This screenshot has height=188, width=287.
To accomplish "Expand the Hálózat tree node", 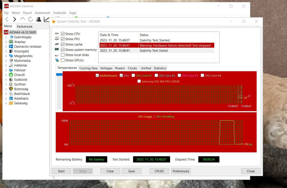I will pos(6,70).
